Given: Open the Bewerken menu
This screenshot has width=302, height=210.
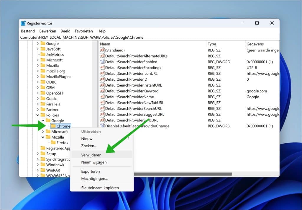Looking at the screenshot, I should [47, 31].
